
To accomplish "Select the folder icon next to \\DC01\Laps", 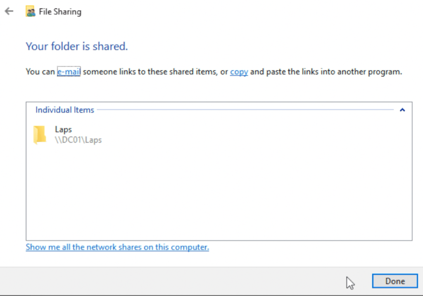I will pyautogui.click(x=41, y=134).
